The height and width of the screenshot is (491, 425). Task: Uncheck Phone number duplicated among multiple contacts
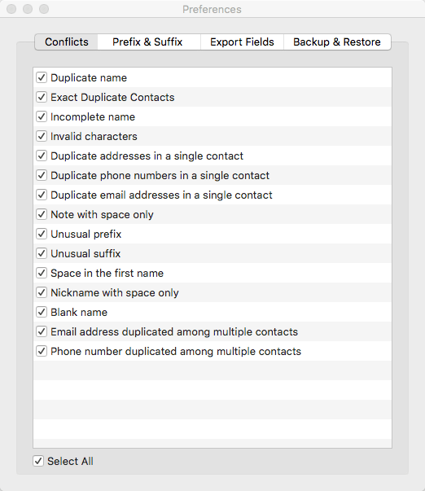(x=42, y=351)
